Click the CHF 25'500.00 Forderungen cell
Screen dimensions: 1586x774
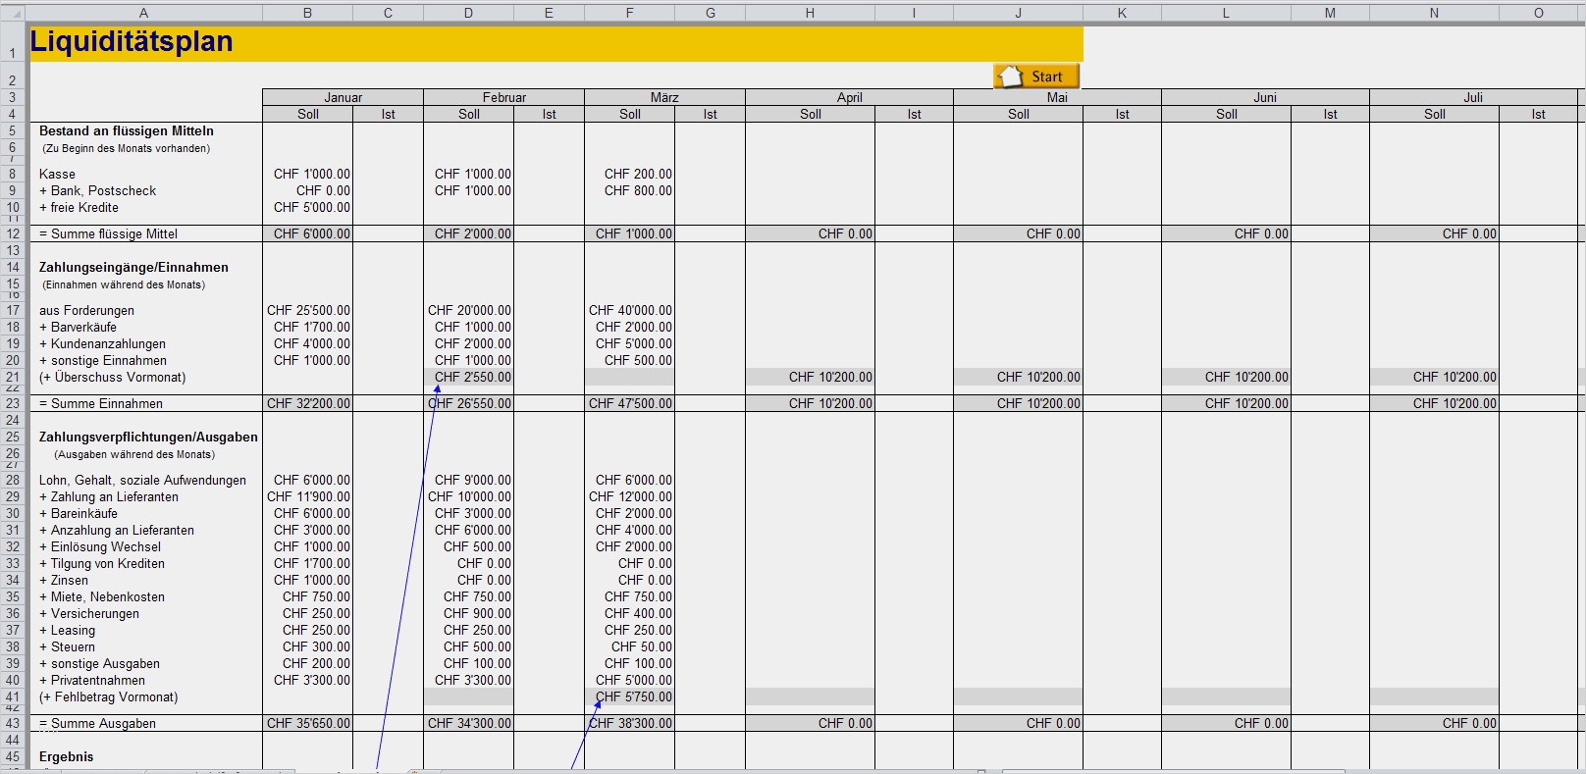[309, 310]
